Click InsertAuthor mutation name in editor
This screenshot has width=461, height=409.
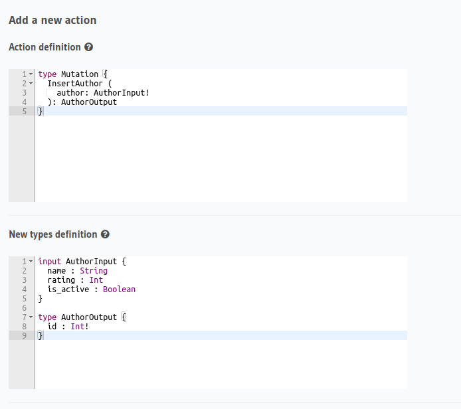(x=75, y=84)
